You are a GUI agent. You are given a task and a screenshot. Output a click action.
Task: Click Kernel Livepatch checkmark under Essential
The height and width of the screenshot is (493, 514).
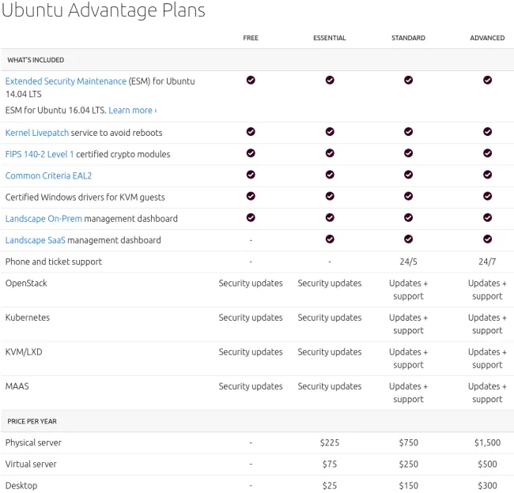coord(330,132)
